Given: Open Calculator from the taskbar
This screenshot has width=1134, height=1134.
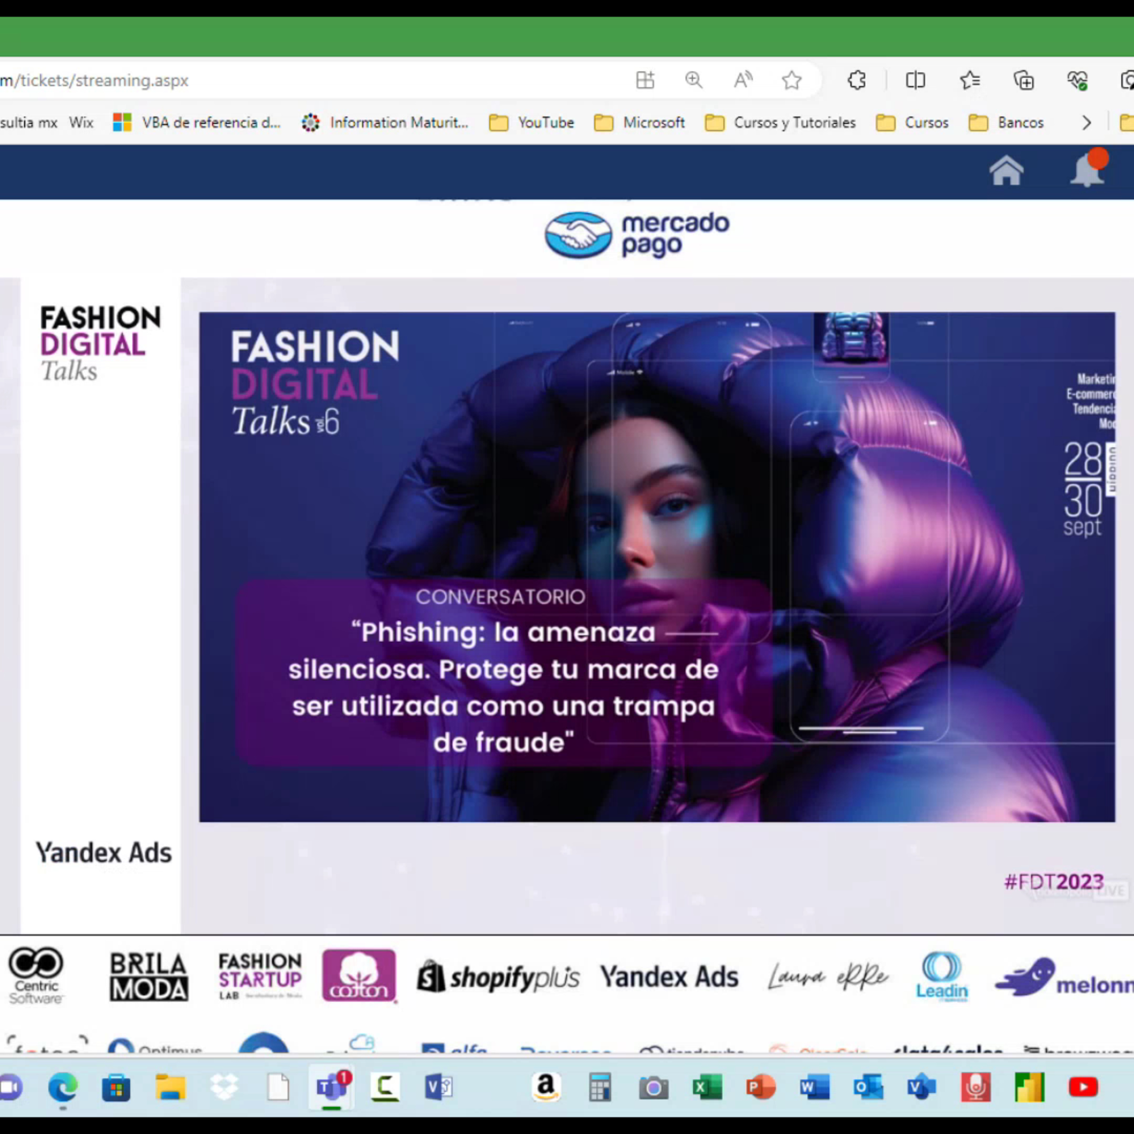Looking at the screenshot, I should (x=600, y=1088).
